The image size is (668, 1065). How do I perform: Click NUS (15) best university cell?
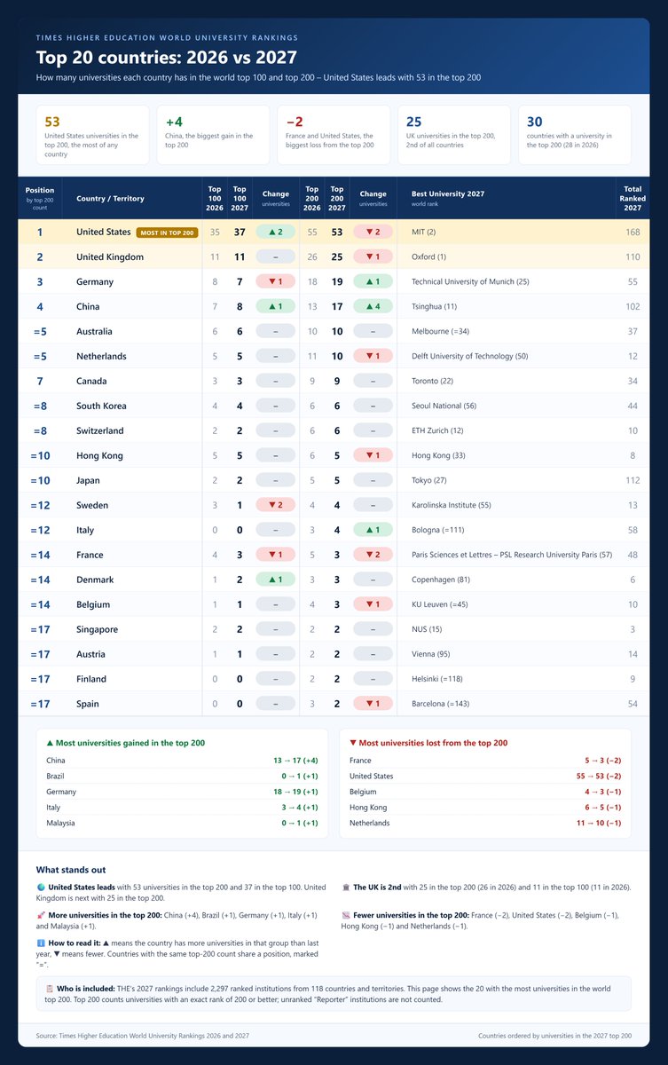click(x=427, y=629)
